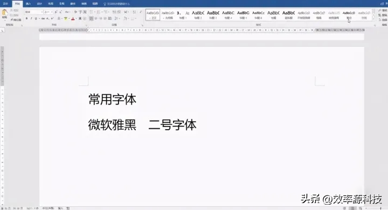Apply the 要点 strong style
The height and width of the screenshot is (210, 388).
(x=349, y=15)
